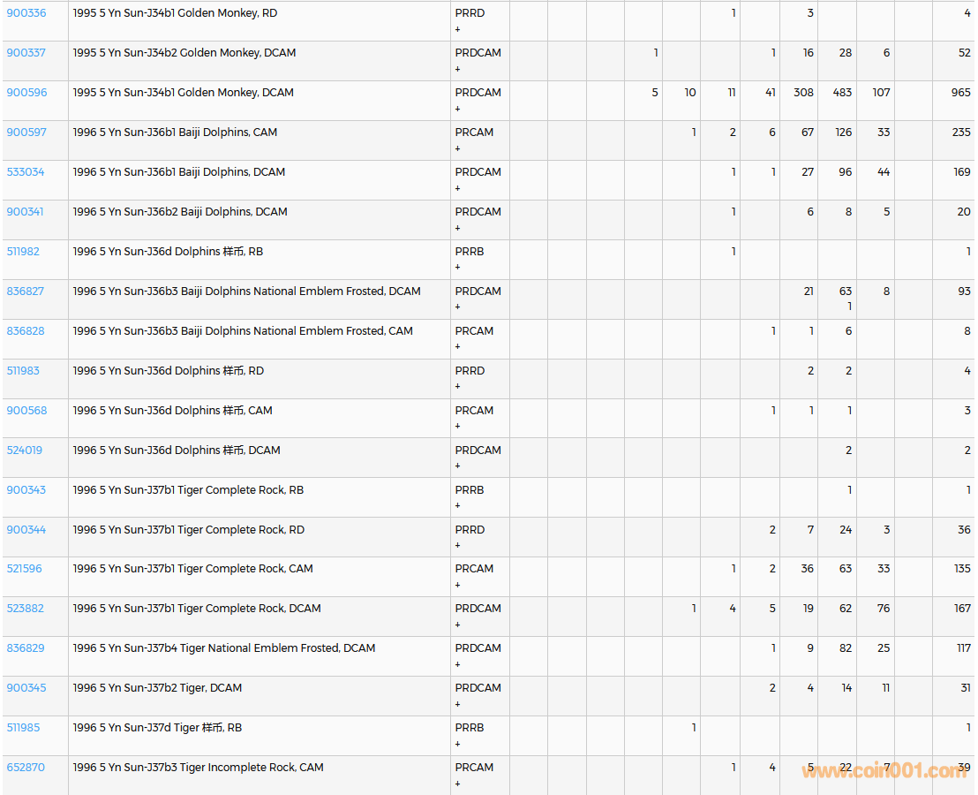This screenshot has height=795, width=978.
Task: Open link 652870 Tiger Incomplete Rock
Action: 26,768
